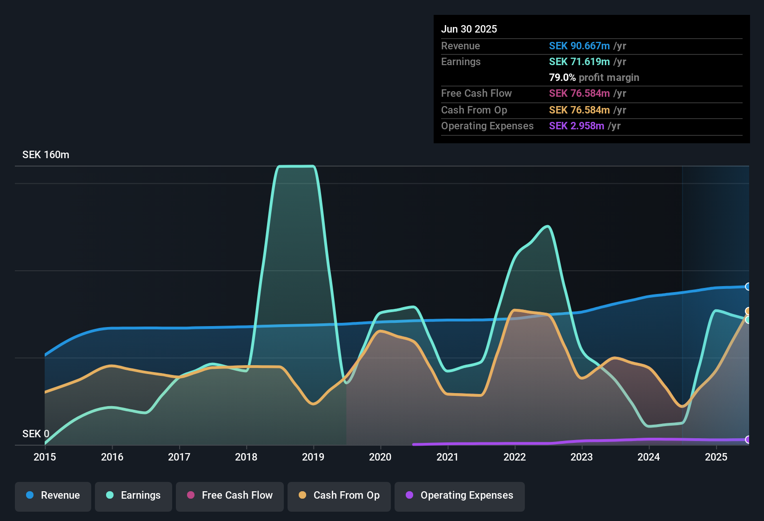Click the 2018 x-axis label
Screen dimensions: 764x521
(x=246, y=457)
